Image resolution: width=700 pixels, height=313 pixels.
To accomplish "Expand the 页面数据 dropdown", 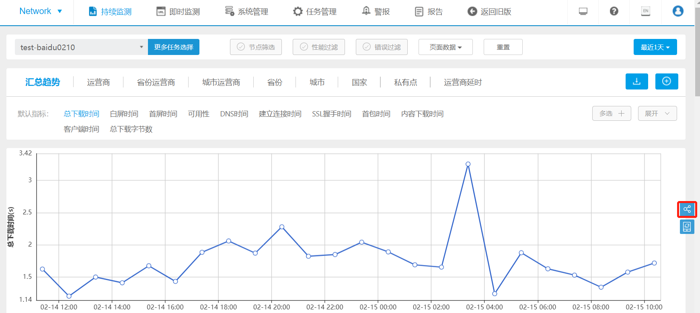I will [445, 47].
